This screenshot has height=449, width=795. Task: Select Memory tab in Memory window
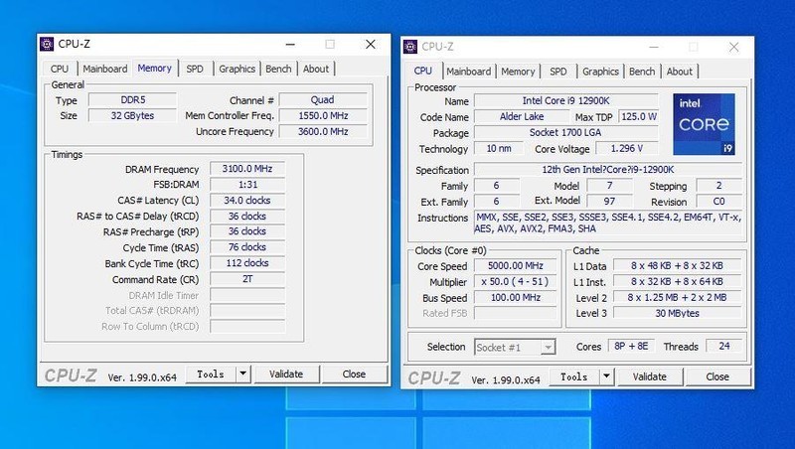[x=155, y=68]
